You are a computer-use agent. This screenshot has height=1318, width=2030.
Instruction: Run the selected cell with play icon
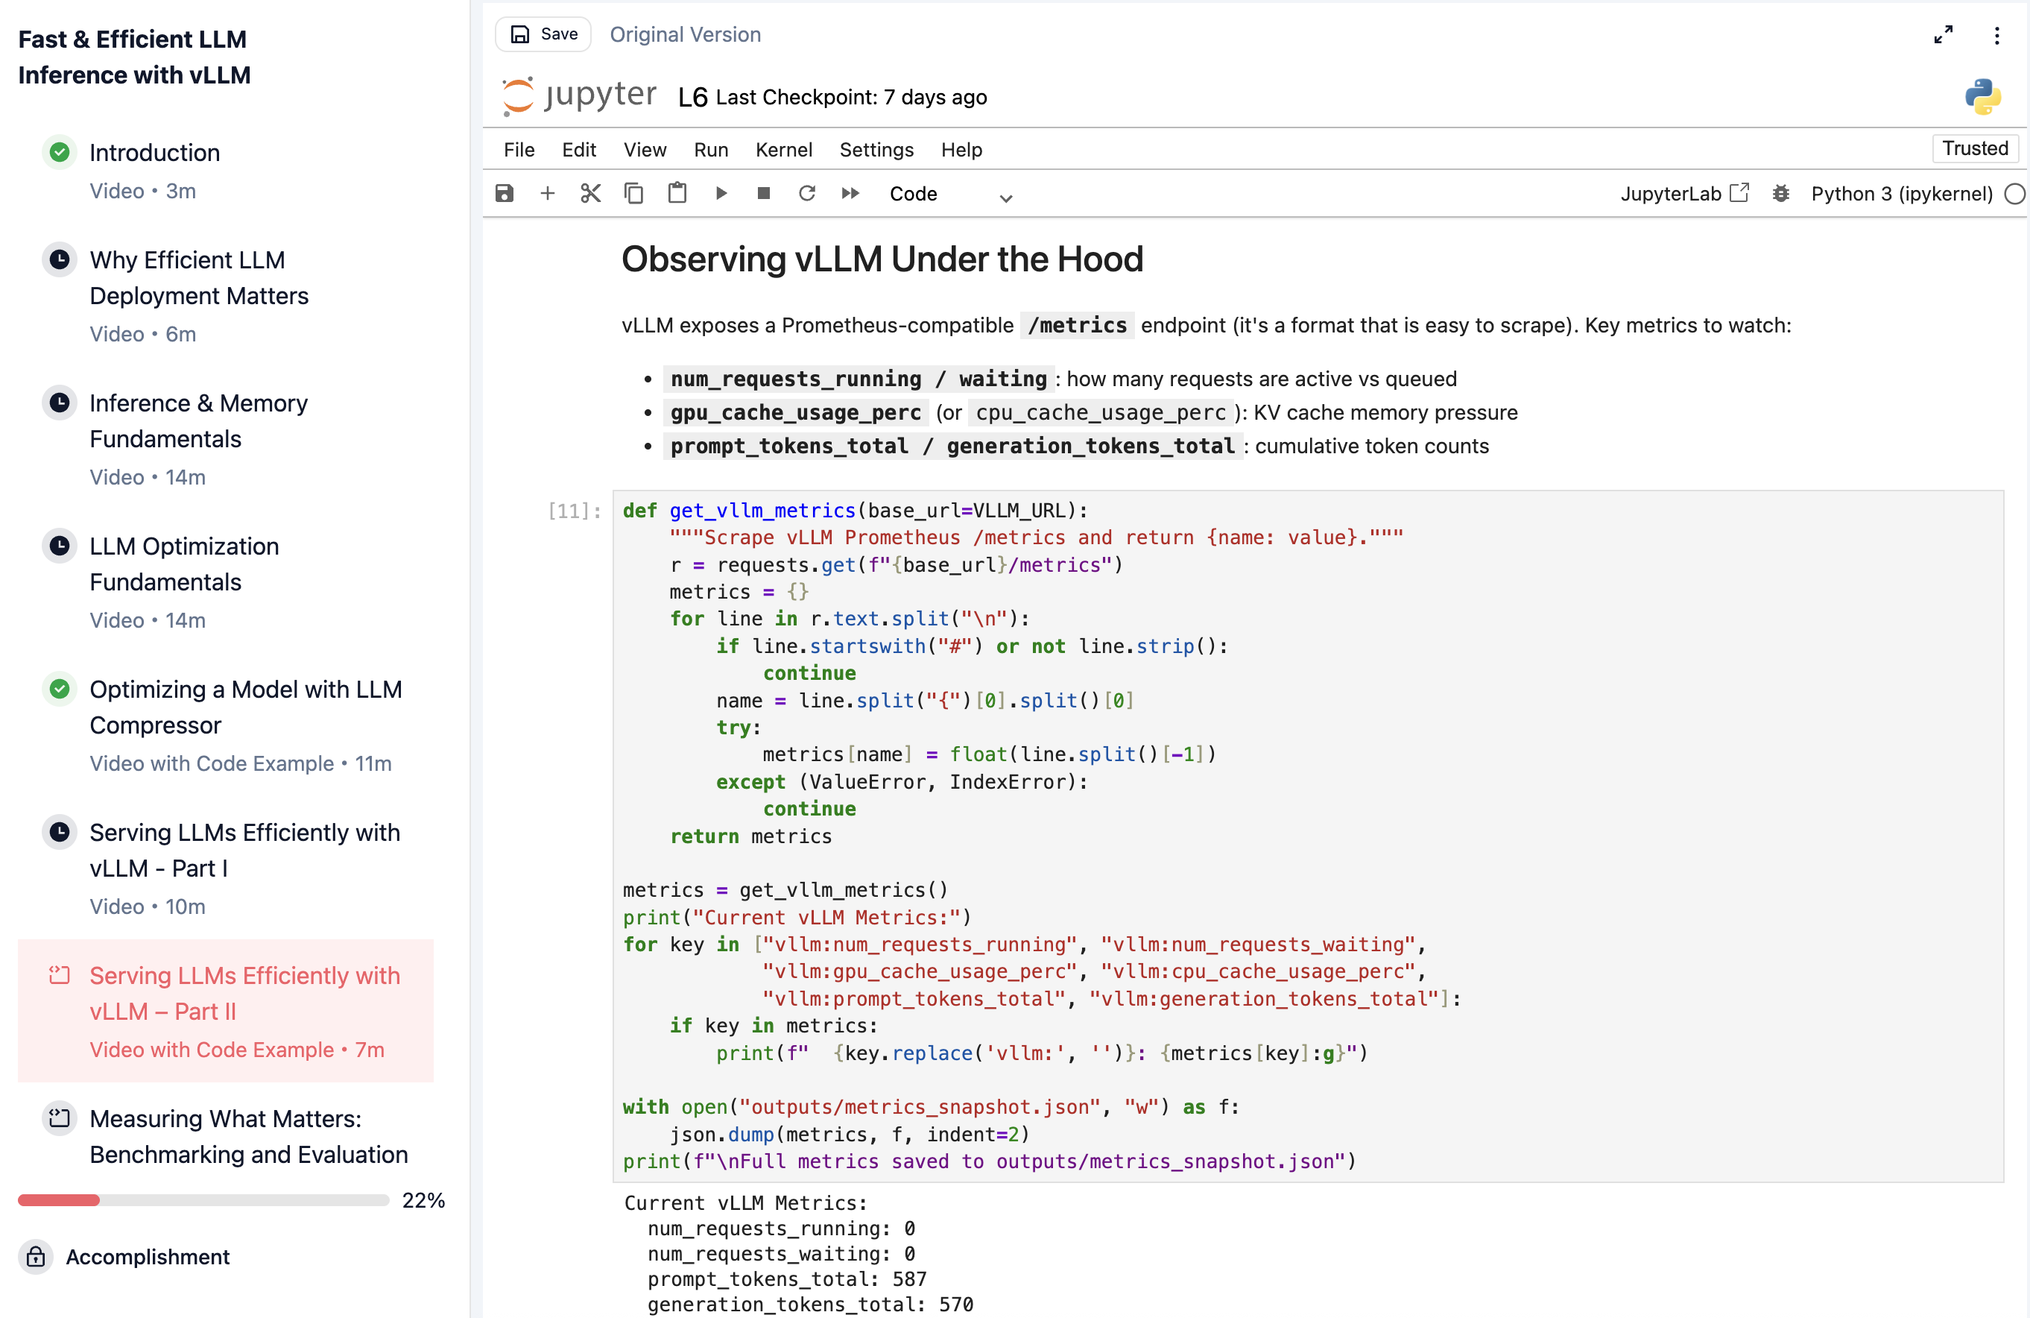coord(721,194)
